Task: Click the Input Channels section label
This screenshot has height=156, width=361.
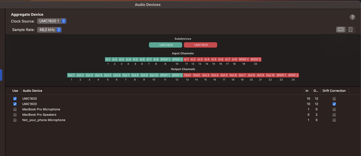Action: (x=183, y=53)
